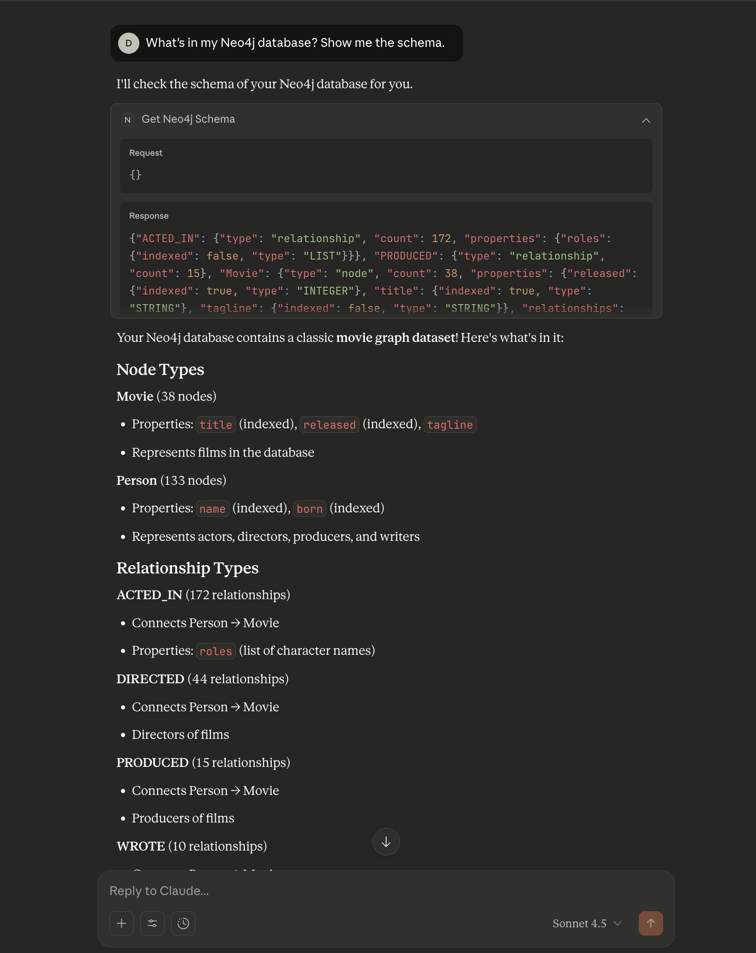Viewport: 756px width, 953px height.
Task: Click the 'roles' property code tag
Action: coord(216,651)
